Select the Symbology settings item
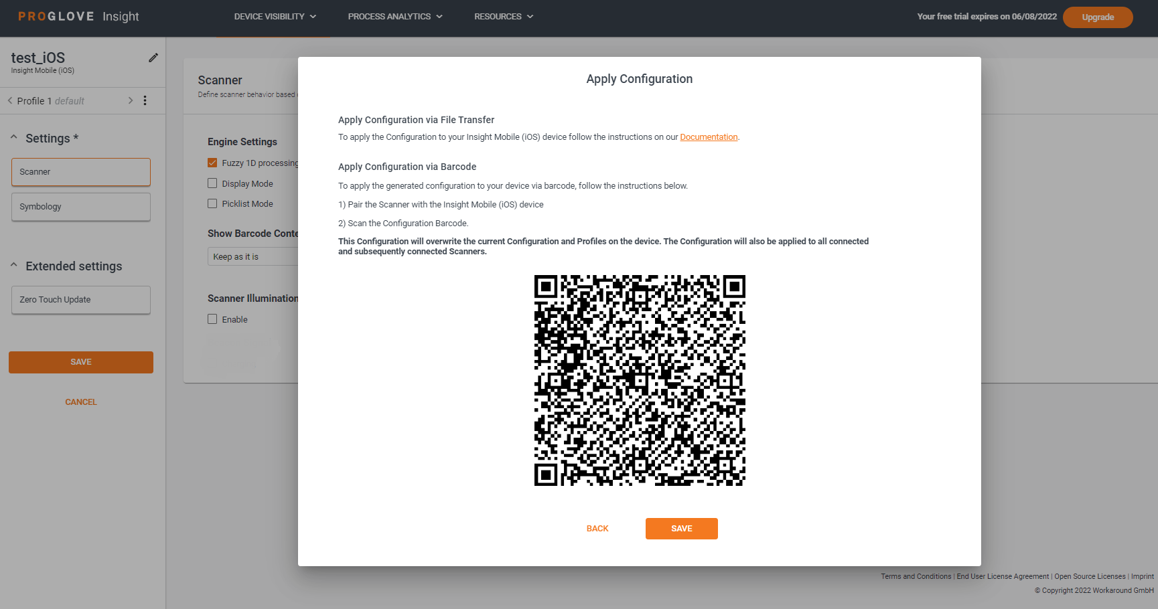This screenshot has width=1158, height=609. pos(81,207)
